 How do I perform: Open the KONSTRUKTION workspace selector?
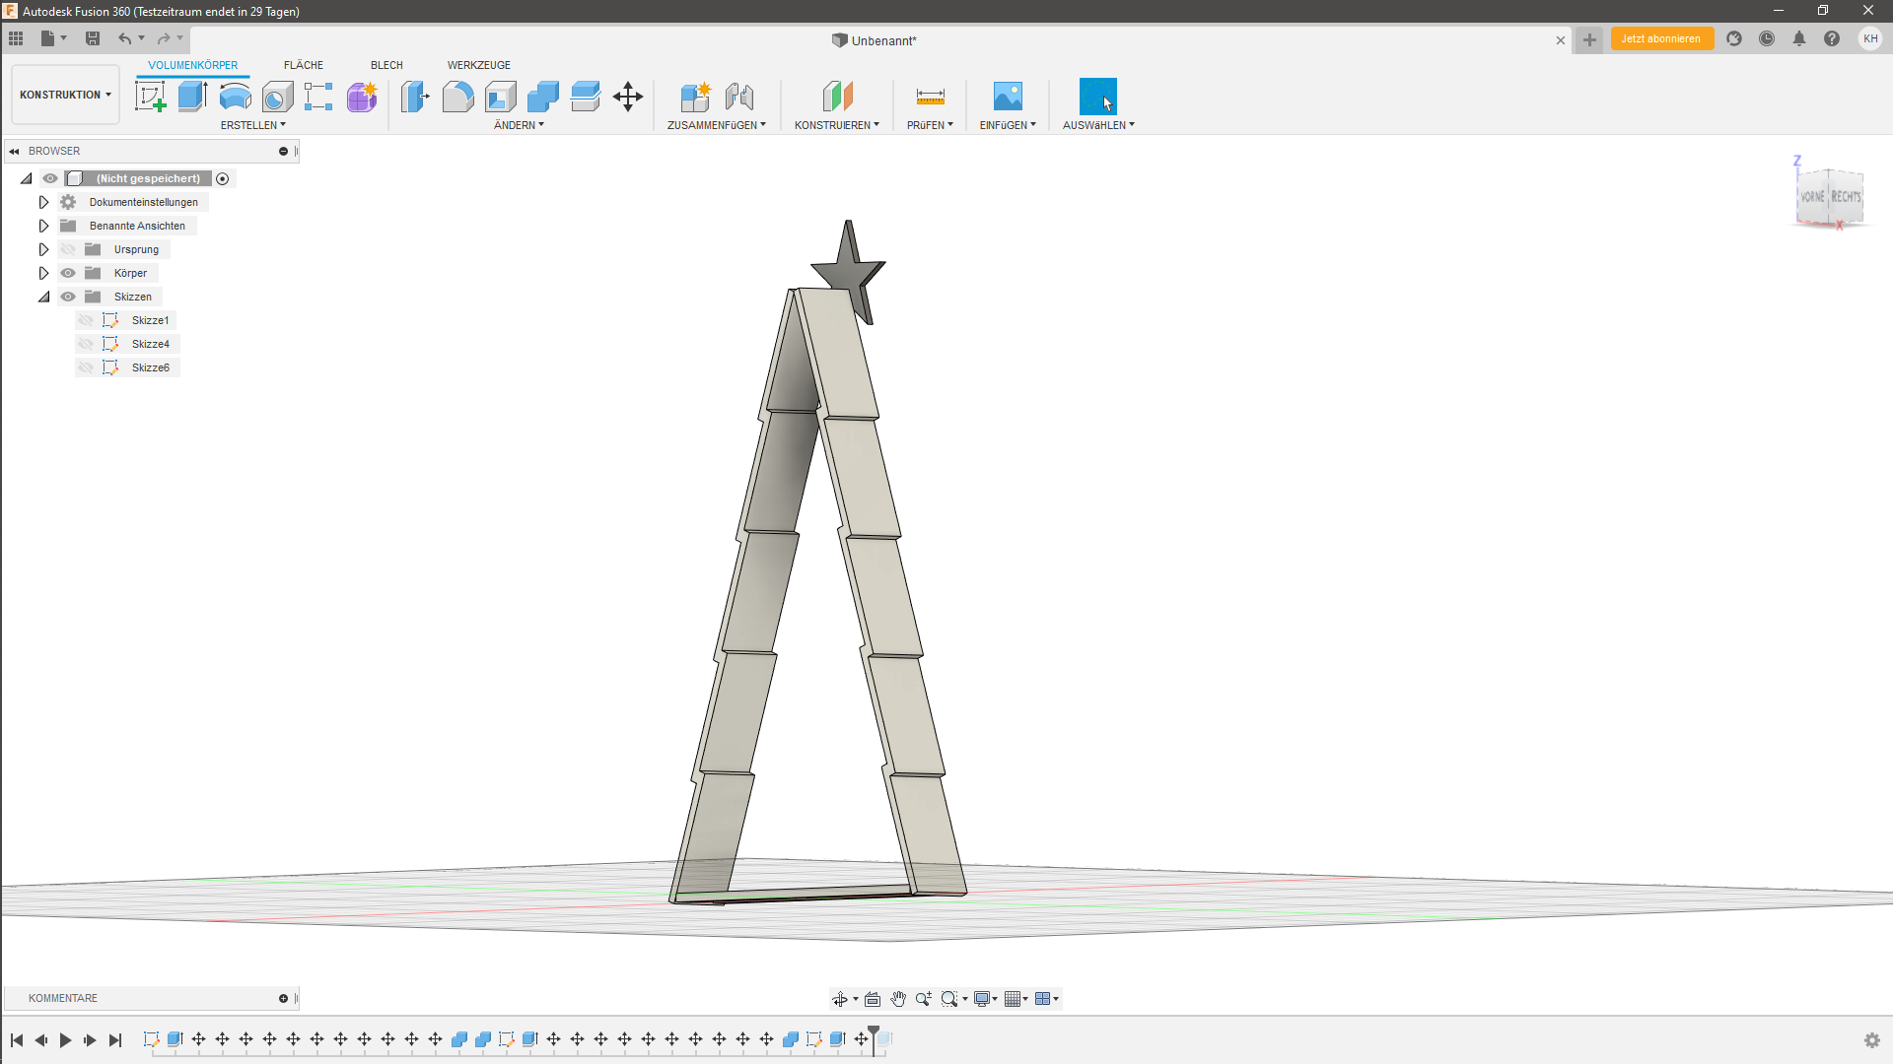tap(64, 95)
